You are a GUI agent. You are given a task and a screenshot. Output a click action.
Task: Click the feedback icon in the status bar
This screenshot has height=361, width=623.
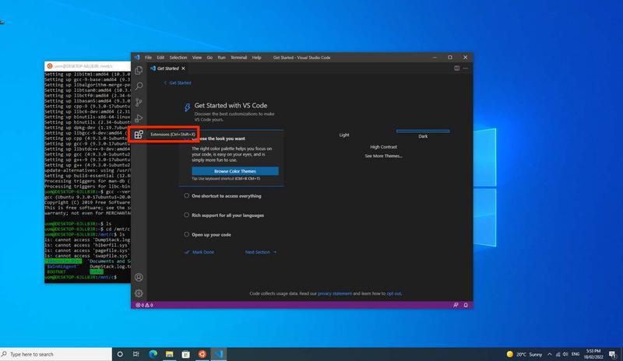(x=456, y=305)
